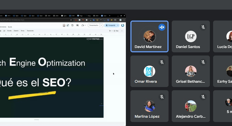Image resolution: width=232 pixels, height=126 pixels.
Task: Click the Presentación button
Action: [x=94, y=25]
